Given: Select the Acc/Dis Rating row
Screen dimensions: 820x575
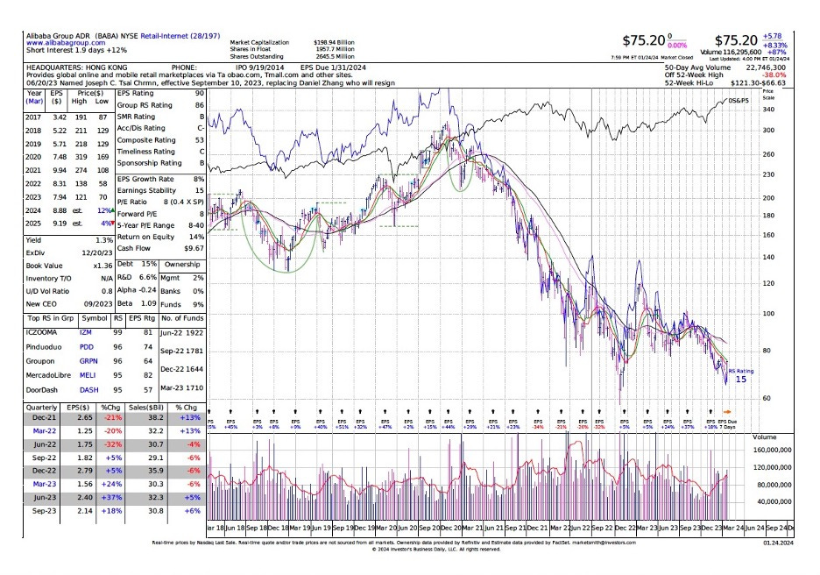Looking at the screenshot, I should tap(160, 128).
